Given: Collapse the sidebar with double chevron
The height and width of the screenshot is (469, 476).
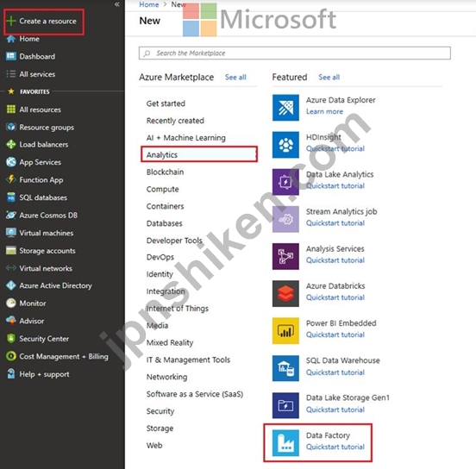Looking at the screenshot, I should (x=117, y=4).
